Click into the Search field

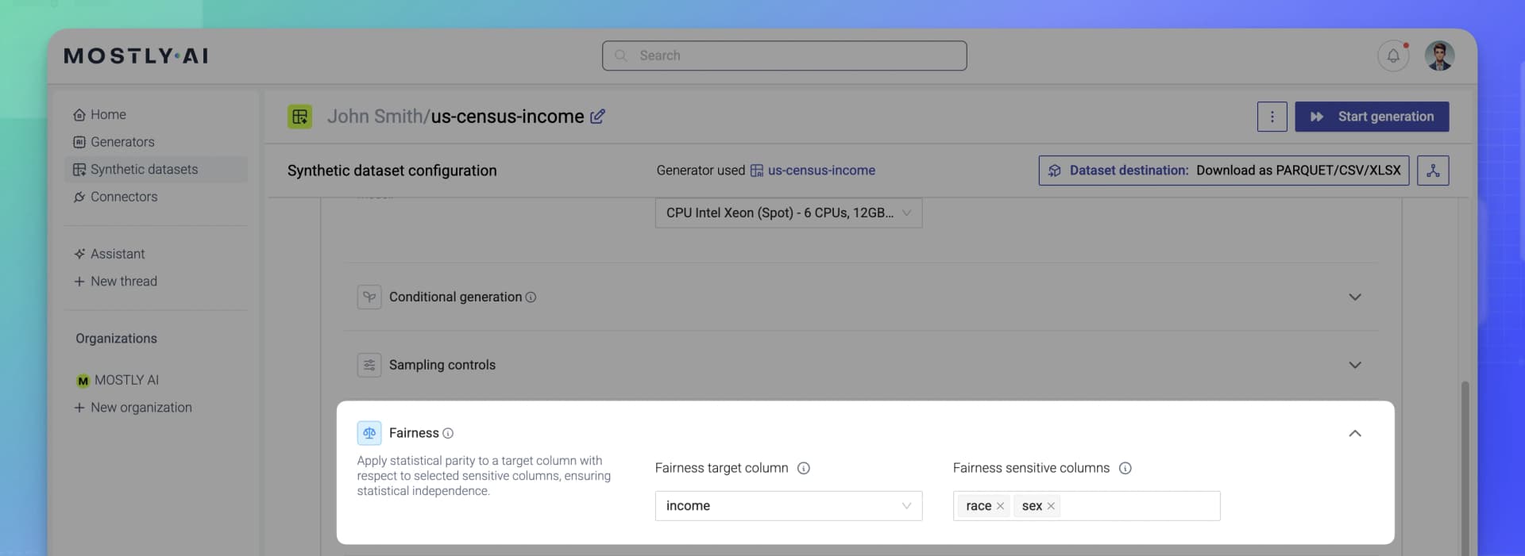click(784, 56)
